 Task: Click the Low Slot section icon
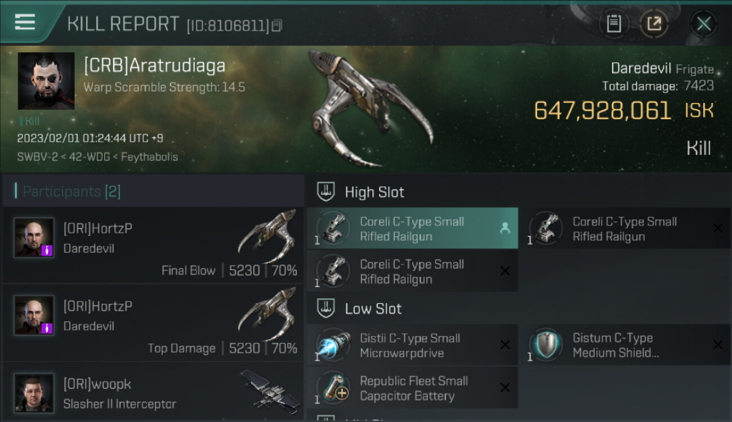click(325, 308)
